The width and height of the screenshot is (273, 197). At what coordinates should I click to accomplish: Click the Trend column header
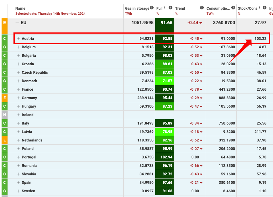[x=180, y=8]
